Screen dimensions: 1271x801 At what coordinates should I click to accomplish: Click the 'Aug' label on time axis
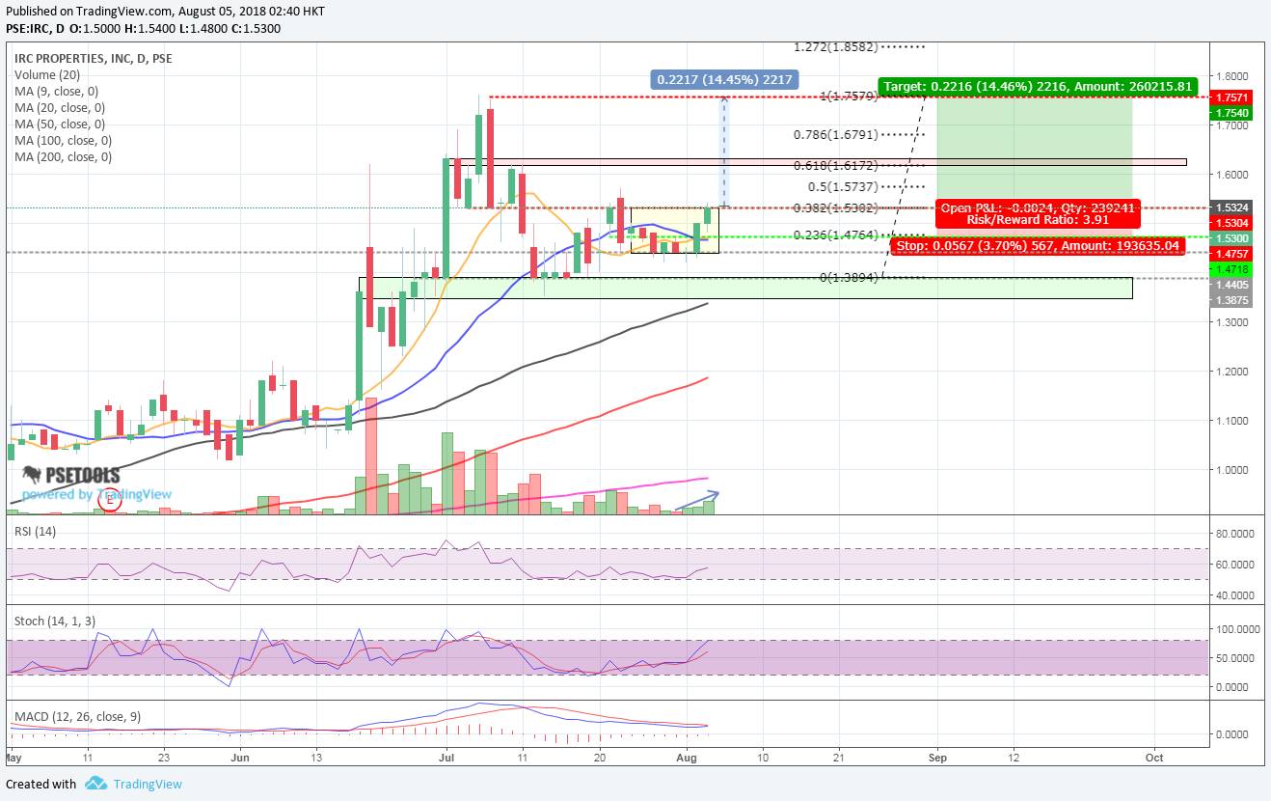pos(688,758)
